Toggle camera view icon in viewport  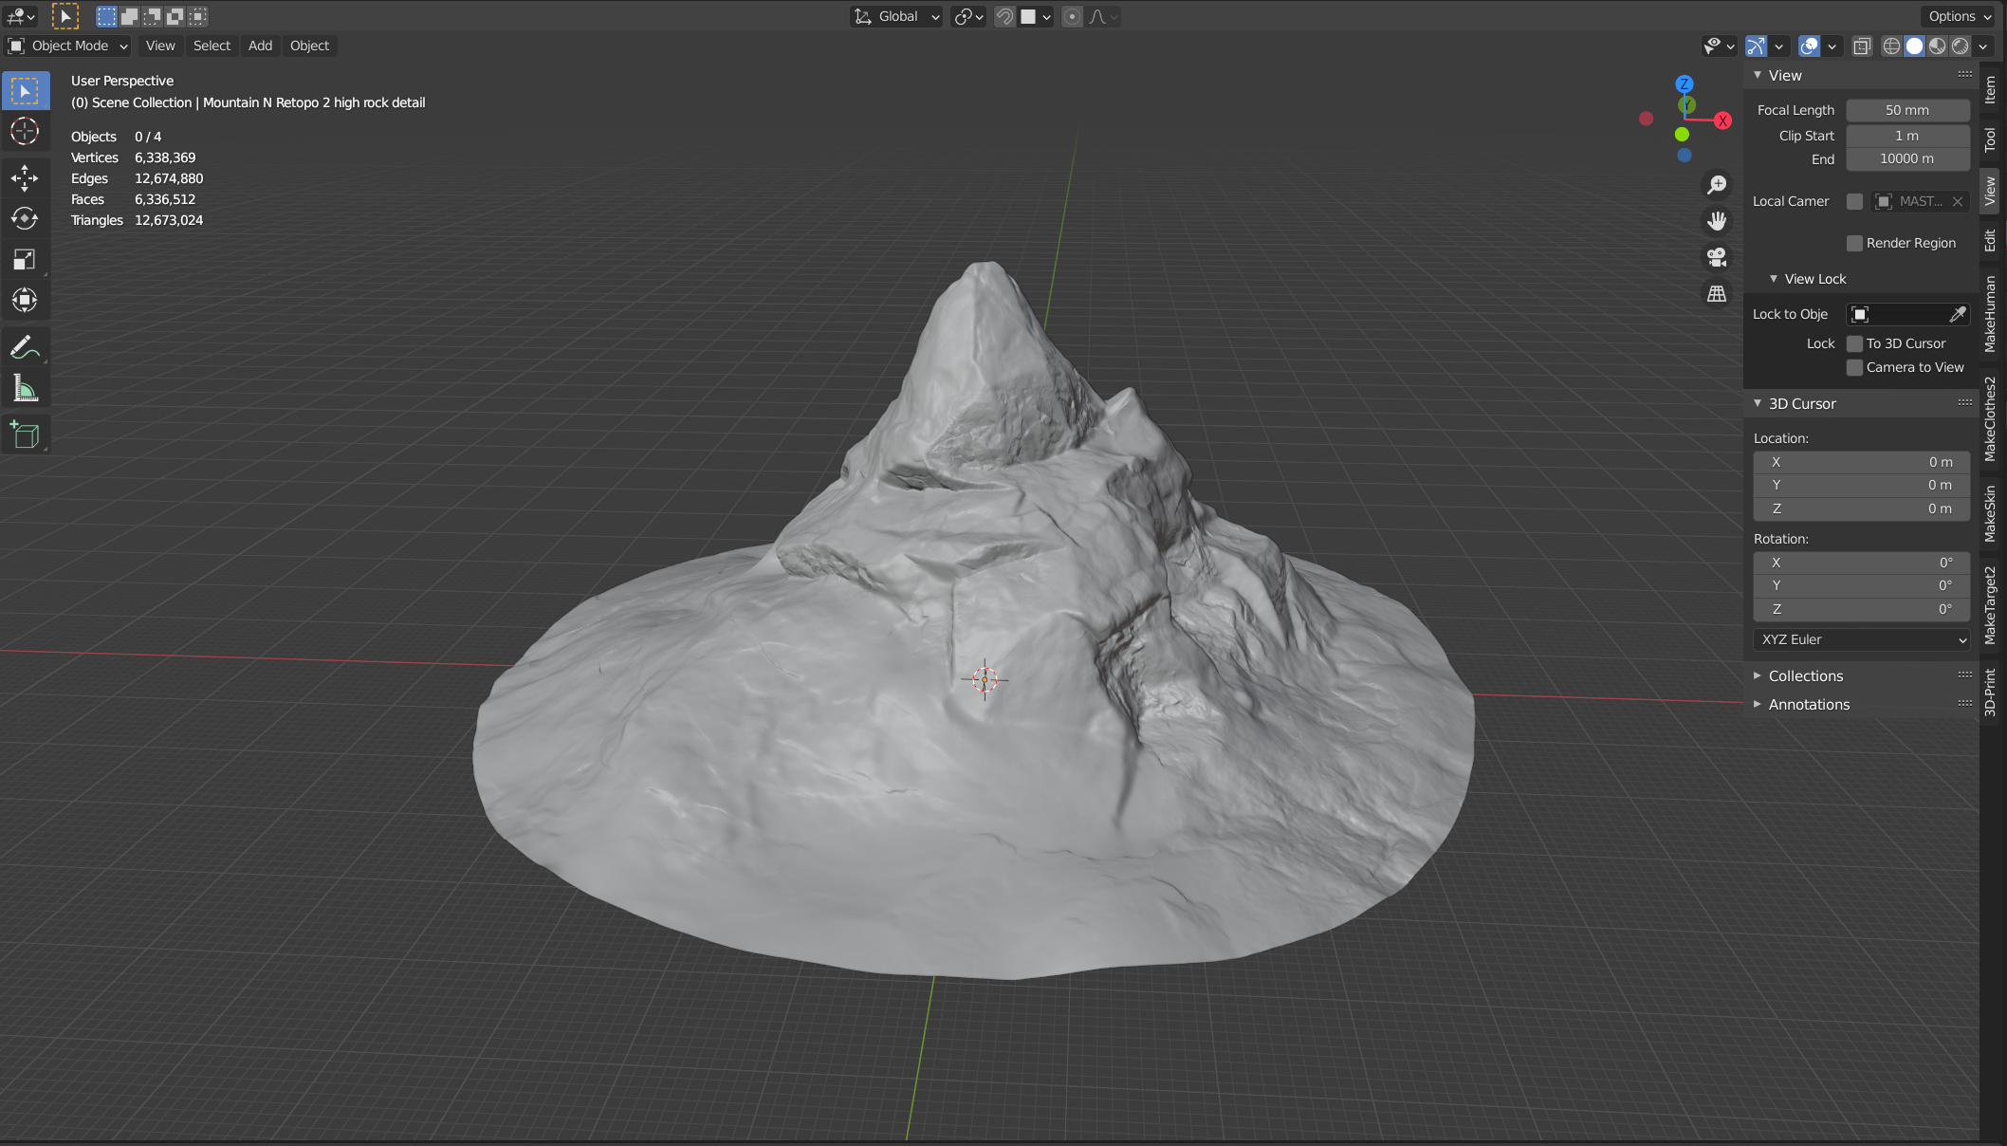[1717, 257]
